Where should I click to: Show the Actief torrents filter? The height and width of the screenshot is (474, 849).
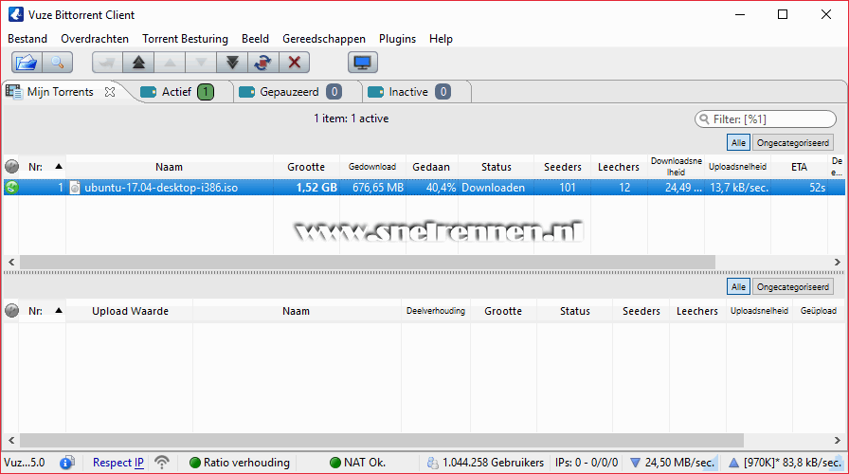177,92
